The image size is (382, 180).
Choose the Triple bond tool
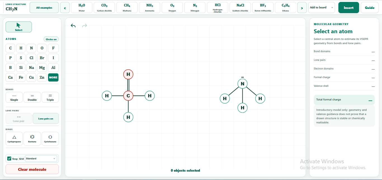coord(50,97)
